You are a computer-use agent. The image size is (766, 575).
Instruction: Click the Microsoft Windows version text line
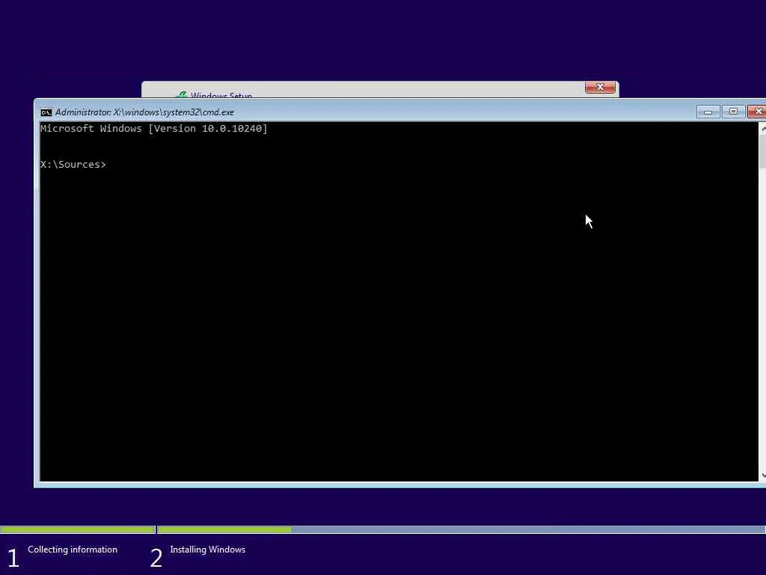coord(154,129)
